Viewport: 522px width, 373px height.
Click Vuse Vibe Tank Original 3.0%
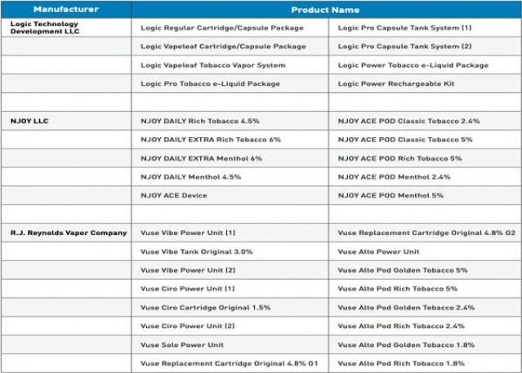[196, 251]
